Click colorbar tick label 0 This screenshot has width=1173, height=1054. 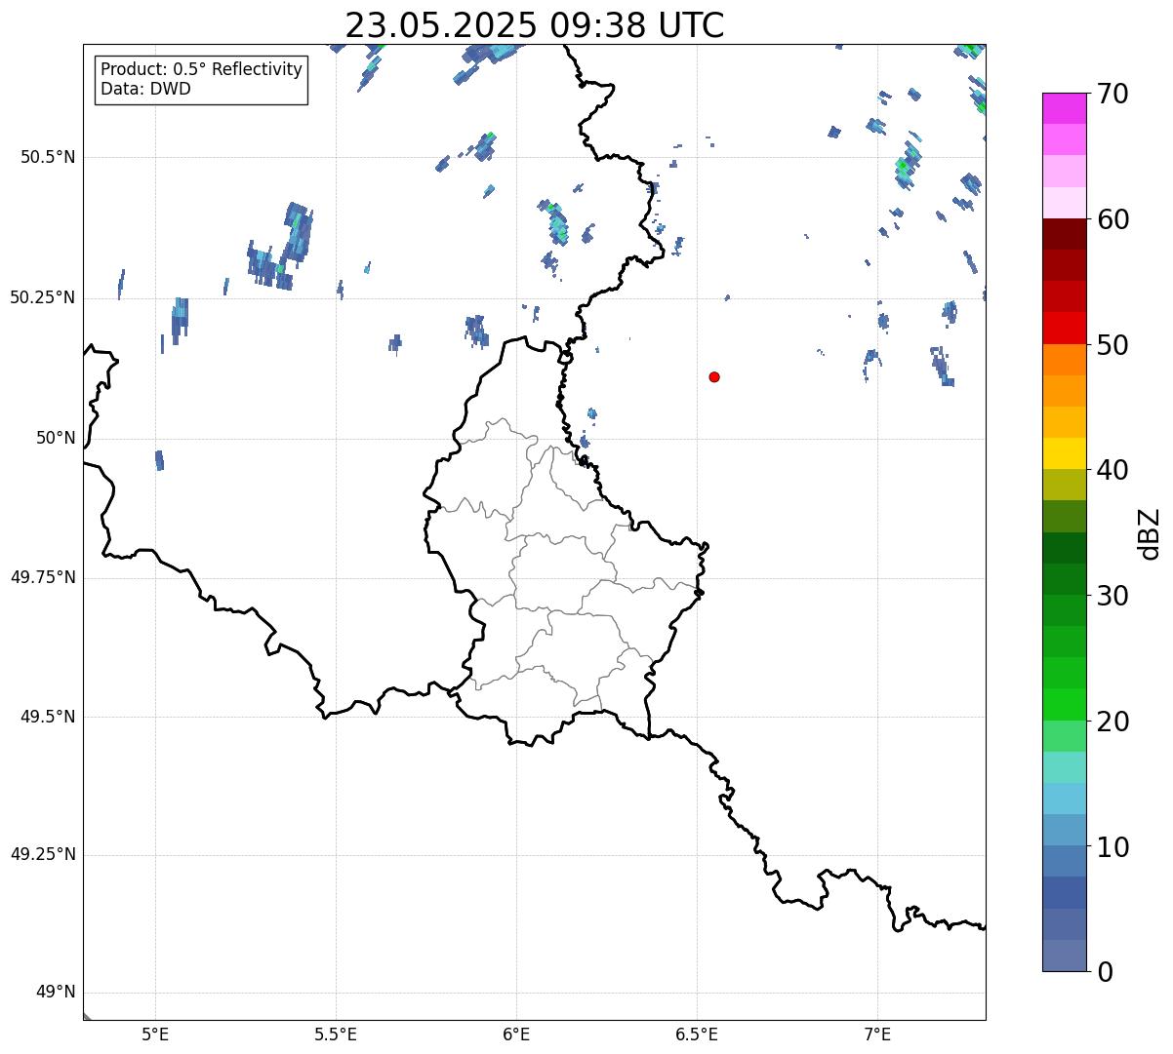point(1105,972)
